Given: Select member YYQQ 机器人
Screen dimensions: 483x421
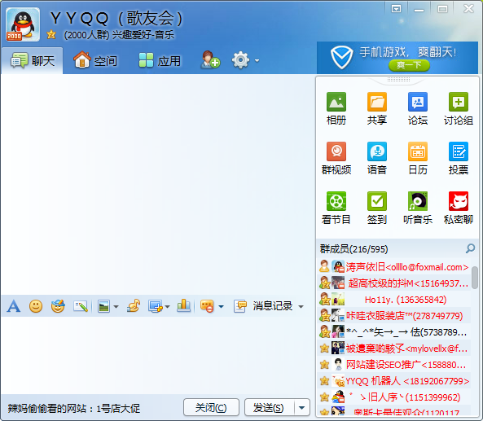Looking at the screenshot, I should click(x=394, y=381).
